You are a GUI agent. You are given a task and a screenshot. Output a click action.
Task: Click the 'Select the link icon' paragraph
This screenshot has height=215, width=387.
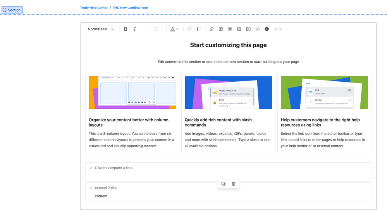[323, 140]
